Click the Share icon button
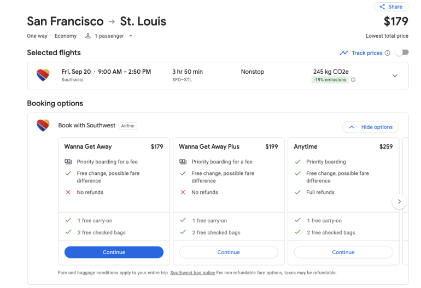Image resolution: width=421 pixels, height=288 pixels. [382, 7]
